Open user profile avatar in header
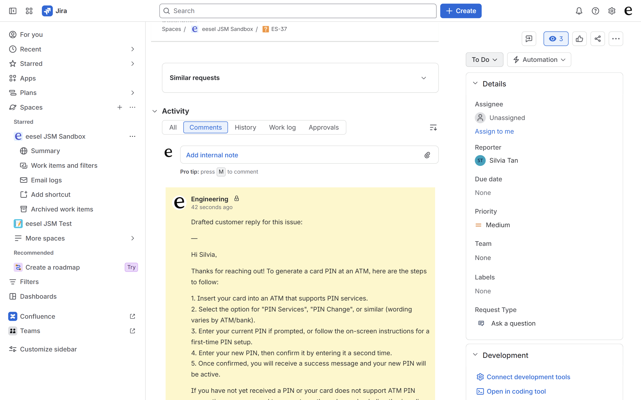Image resolution: width=641 pixels, height=400 pixels. click(628, 11)
